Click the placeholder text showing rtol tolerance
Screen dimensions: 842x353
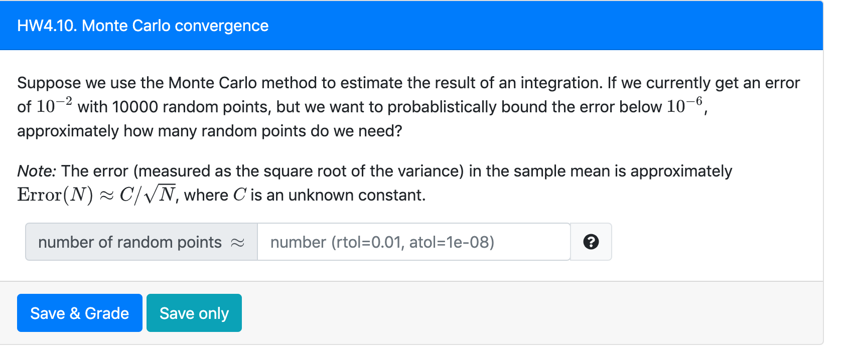click(382, 242)
